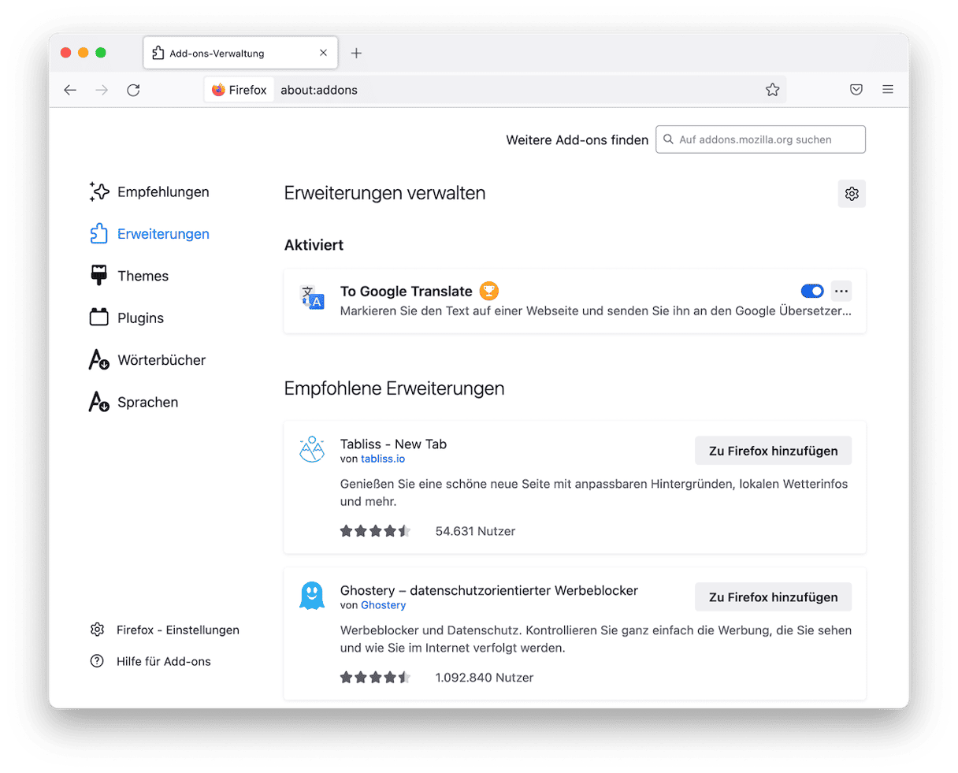
Task: Select the Add-ons-Verwaltung tab
Action: 241,53
